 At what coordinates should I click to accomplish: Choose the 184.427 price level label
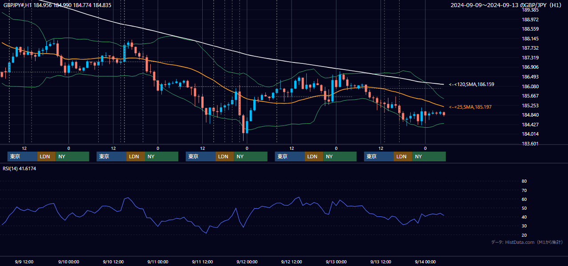(530, 125)
